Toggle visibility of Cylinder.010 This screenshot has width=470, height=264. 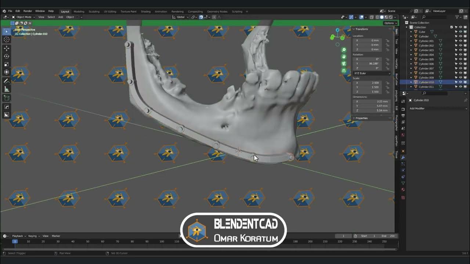pyautogui.click(x=460, y=82)
